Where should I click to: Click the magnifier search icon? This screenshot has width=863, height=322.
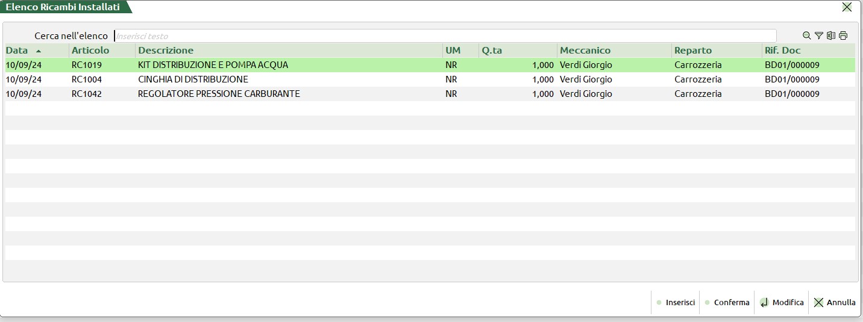tap(807, 36)
